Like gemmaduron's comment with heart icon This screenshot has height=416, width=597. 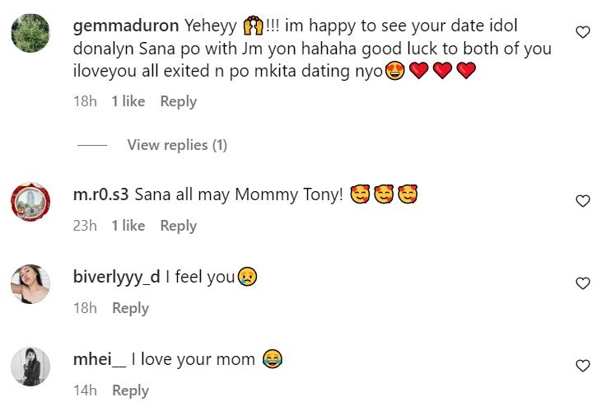click(582, 33)
